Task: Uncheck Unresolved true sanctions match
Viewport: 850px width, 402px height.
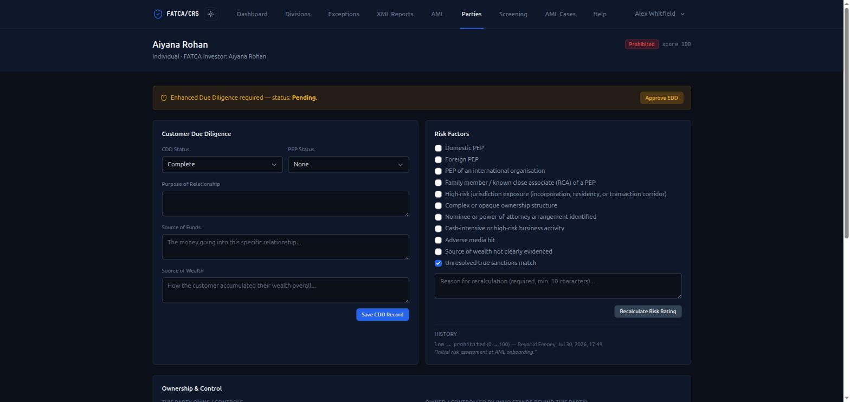Action: click(438, 263)
